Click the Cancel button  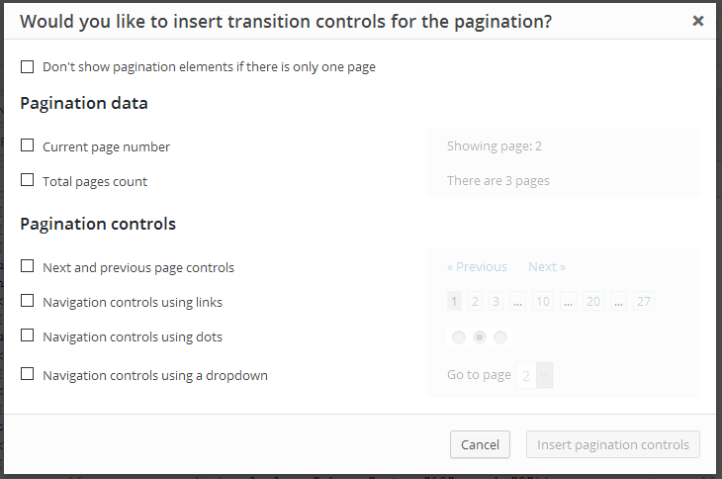[480, 444]
